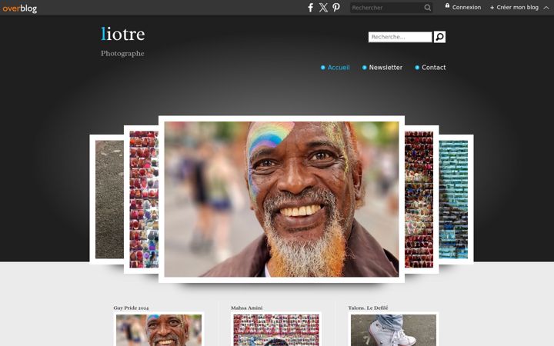Screen dimensions: 554x346
Task: Click the Connexion login link
Action: (463, 7)
